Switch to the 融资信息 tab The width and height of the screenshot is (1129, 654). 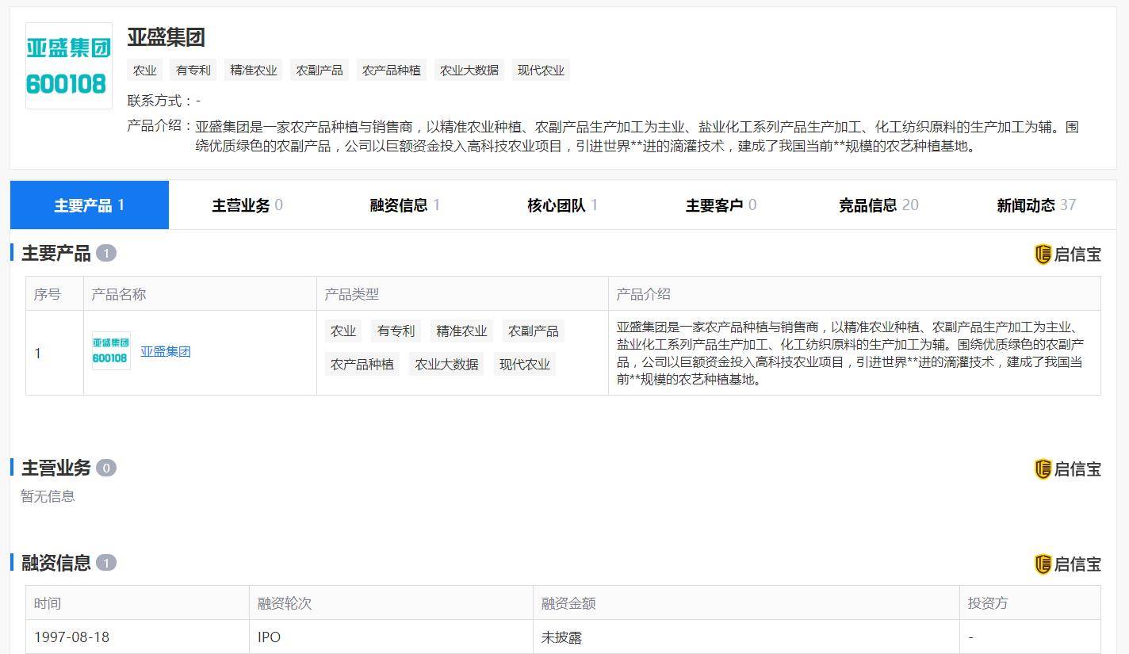pyautogui.click(x=405, y=205)
